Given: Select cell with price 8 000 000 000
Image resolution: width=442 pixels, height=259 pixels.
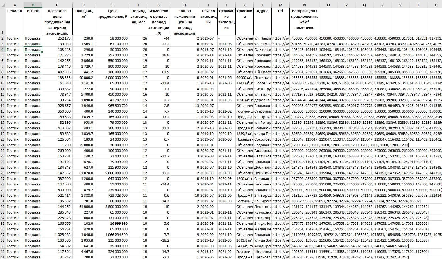Looking at the screenshot, I should (112, 77).
